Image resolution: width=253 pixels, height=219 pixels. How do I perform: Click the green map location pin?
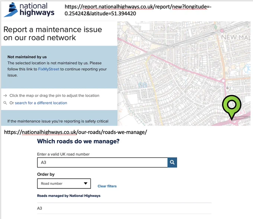232,107
